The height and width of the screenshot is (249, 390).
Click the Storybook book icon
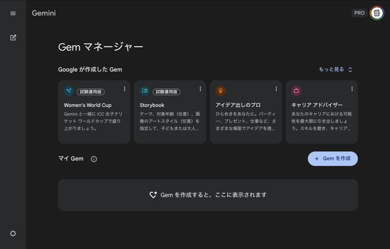click(145, 91)
